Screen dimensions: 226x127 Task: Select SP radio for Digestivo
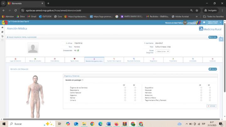coord(135,95)
